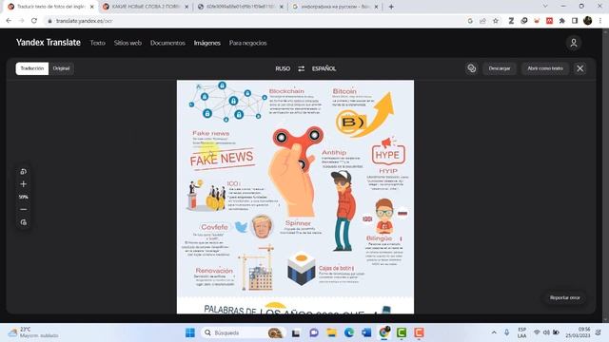Zoom out of the image with minus
Image resolution: width=609 pixels, height=342 pixels.
[x=23, y=209]
